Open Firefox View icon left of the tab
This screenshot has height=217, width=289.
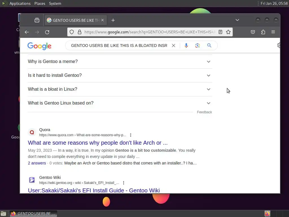(37, 20)
